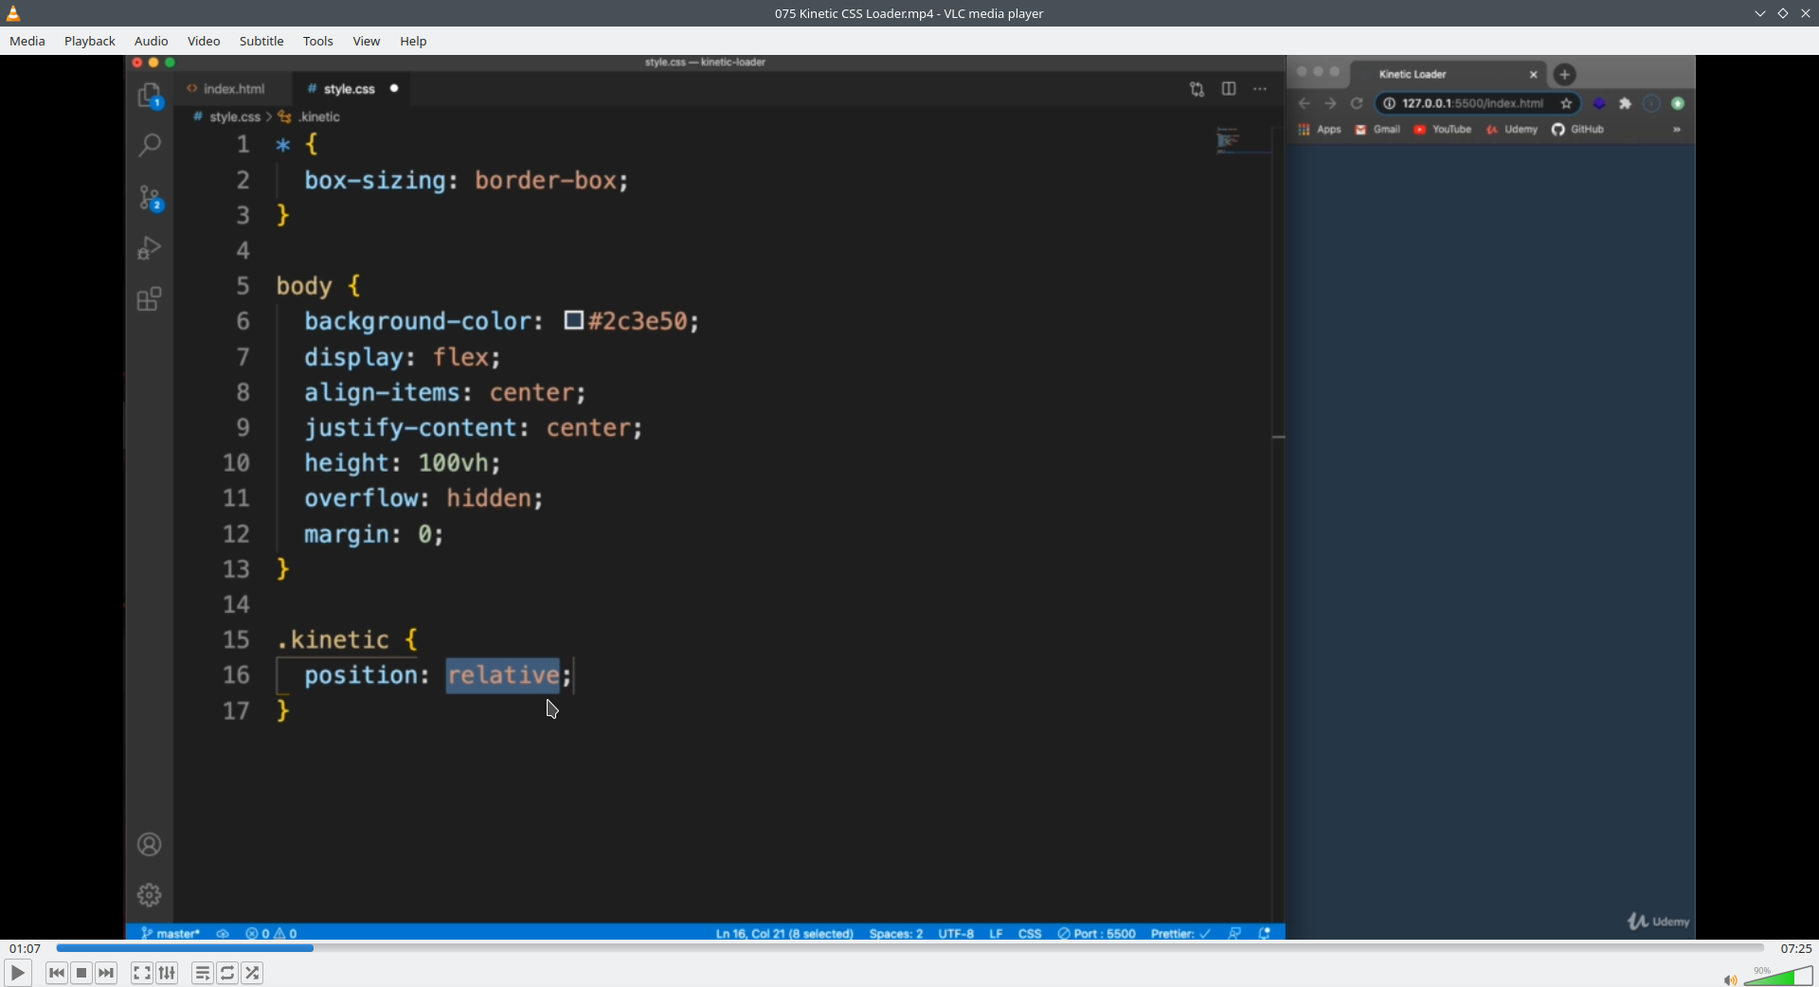Open a new browser tab

(x=1565, y=74)
